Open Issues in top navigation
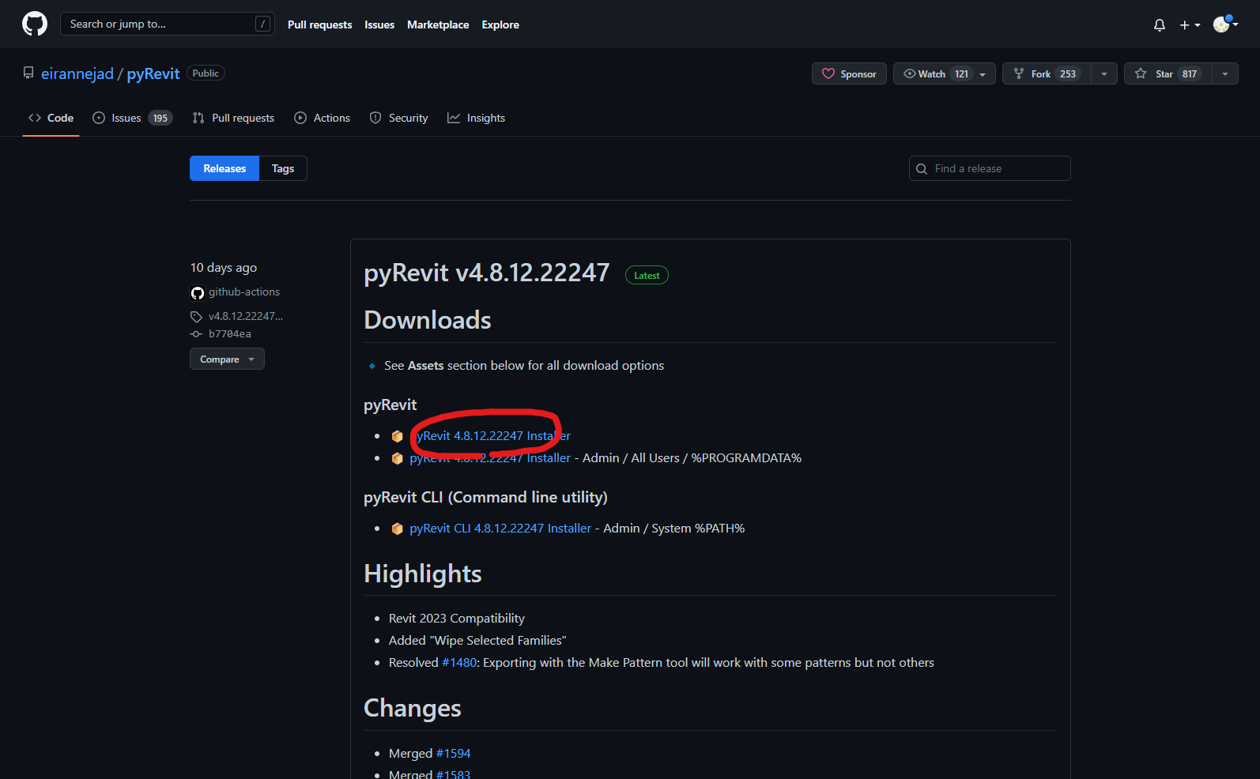This screenshot has height=779, width=1260. [x=379, y=24]
